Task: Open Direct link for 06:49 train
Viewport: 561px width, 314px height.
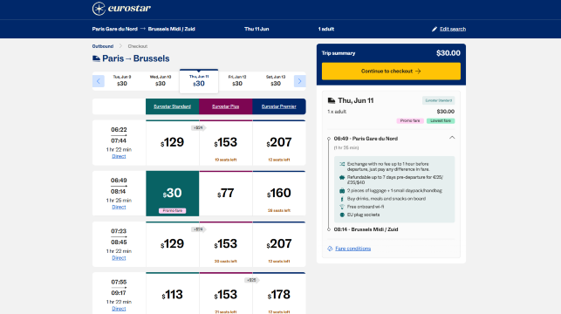Action: [119, 207]
